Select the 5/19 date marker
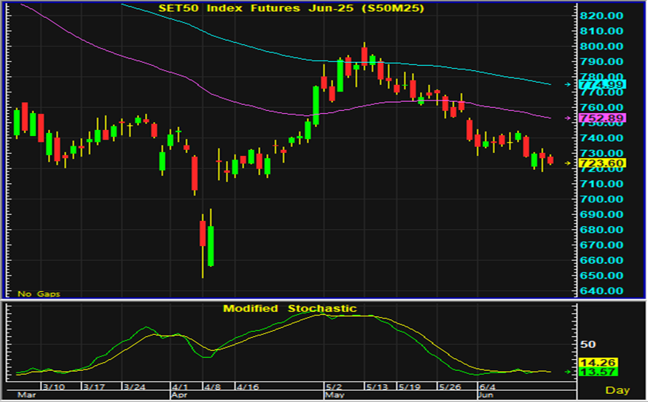 pos(409,386)
